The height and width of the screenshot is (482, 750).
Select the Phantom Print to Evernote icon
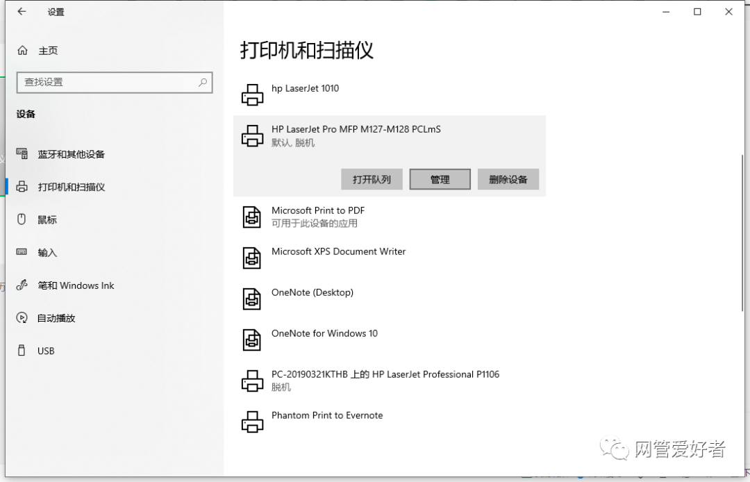click(252, 422)
